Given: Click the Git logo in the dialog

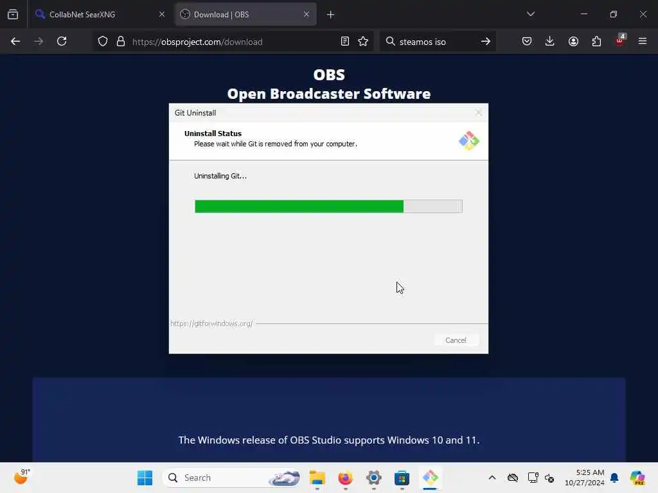Looking at the screenshot, I should tap(468, 141).
